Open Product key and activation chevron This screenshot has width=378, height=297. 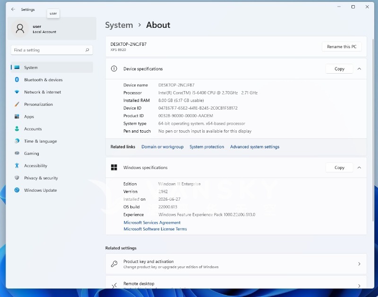pos(359,264)
